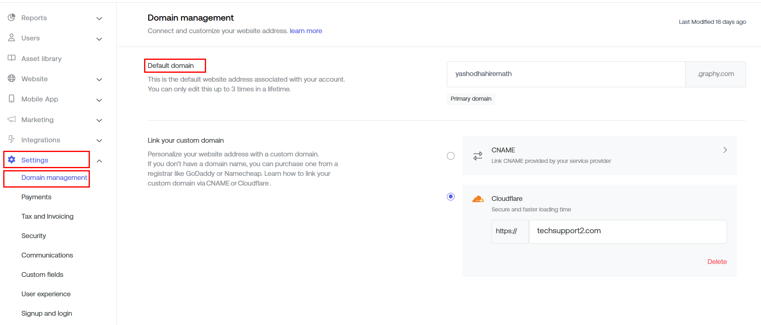Click the Settings gear icon
This screenshot has width=761, height=325.
tap(11, 160)
